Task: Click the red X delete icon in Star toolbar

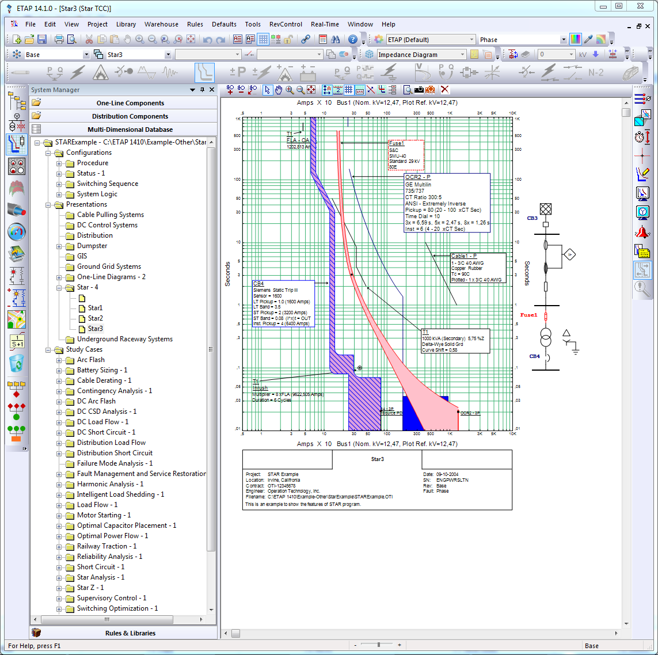Action: pyautogui.click(x=445, y=89)
